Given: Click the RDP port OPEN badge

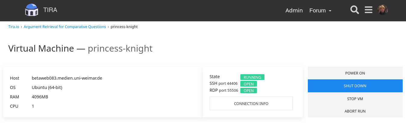Looking at the screenshot, I should click(x=249, y=91).
